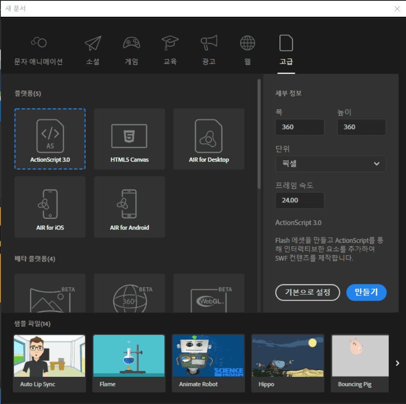Close the 새 문서 dialog

397,9
